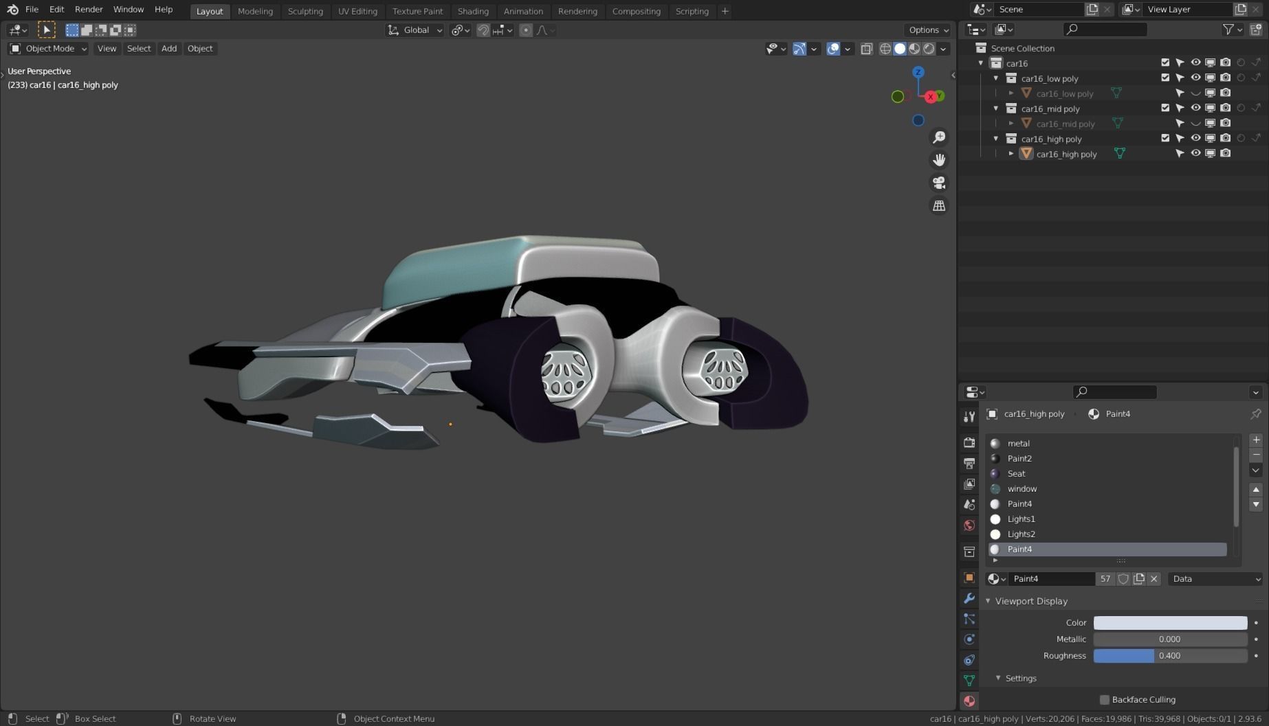The height and width of the screenshot is (726, 1269).
Task: Open the Options dropdown
Action: coord(928,30)
